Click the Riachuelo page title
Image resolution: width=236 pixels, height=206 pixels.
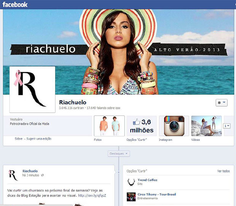click(x=73, y=102)
